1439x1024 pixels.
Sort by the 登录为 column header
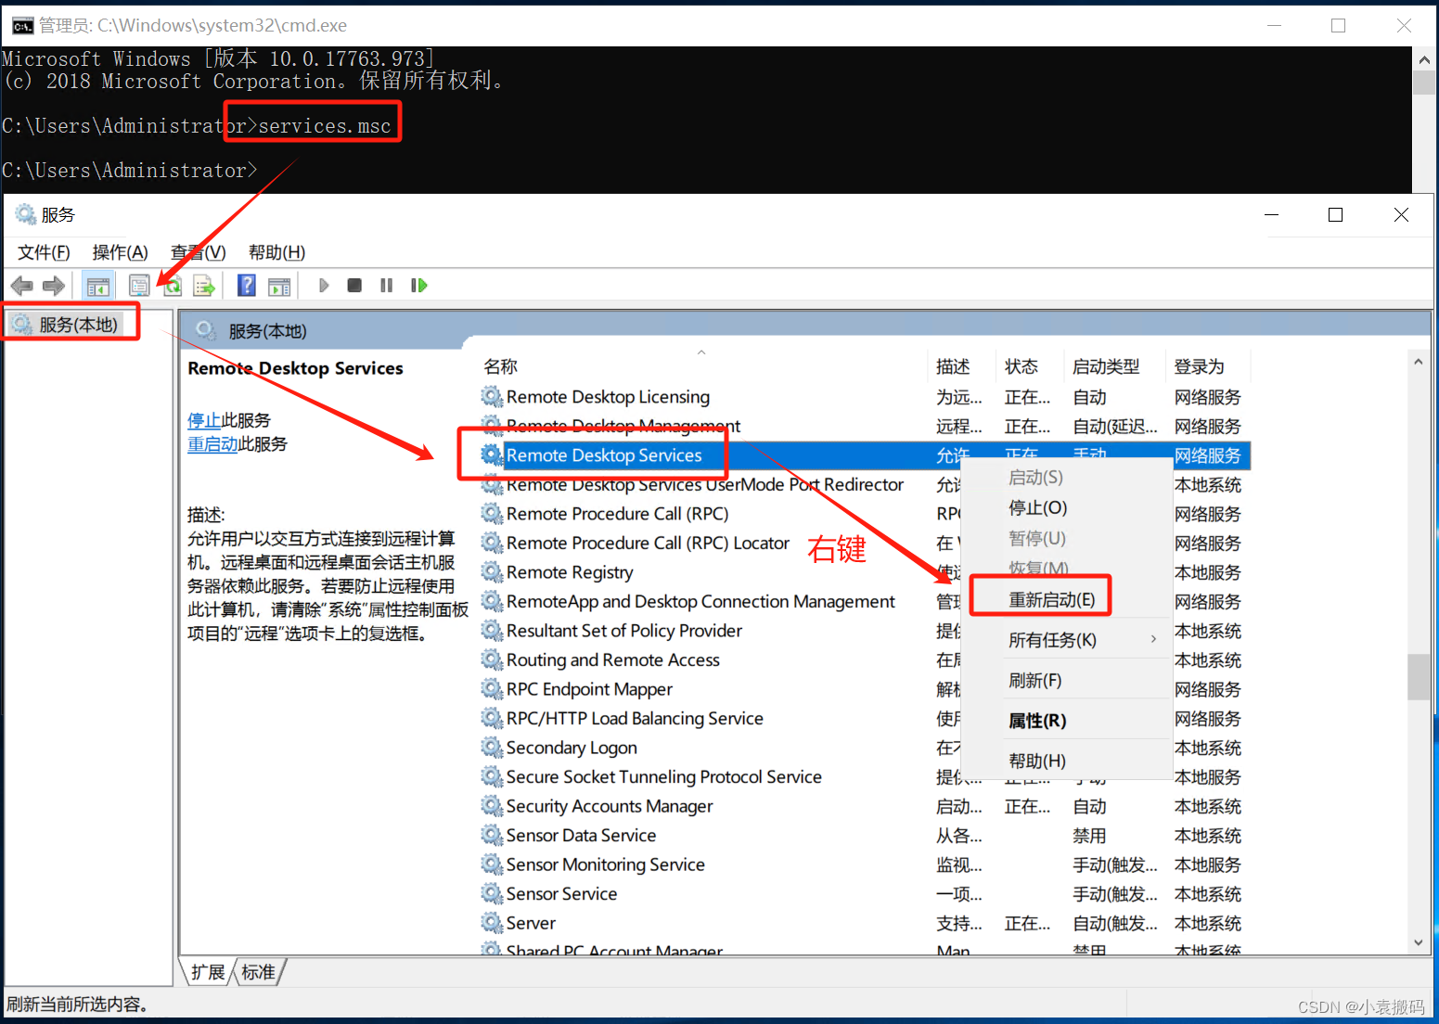[x=1208, y=366]
